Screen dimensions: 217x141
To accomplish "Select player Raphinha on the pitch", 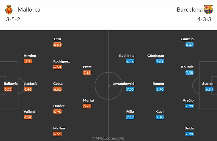I will [x=127, y=56].
